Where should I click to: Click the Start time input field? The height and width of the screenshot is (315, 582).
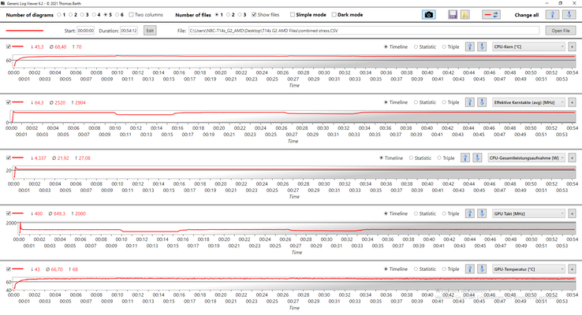pyautogui.click(x=85, y=31)
